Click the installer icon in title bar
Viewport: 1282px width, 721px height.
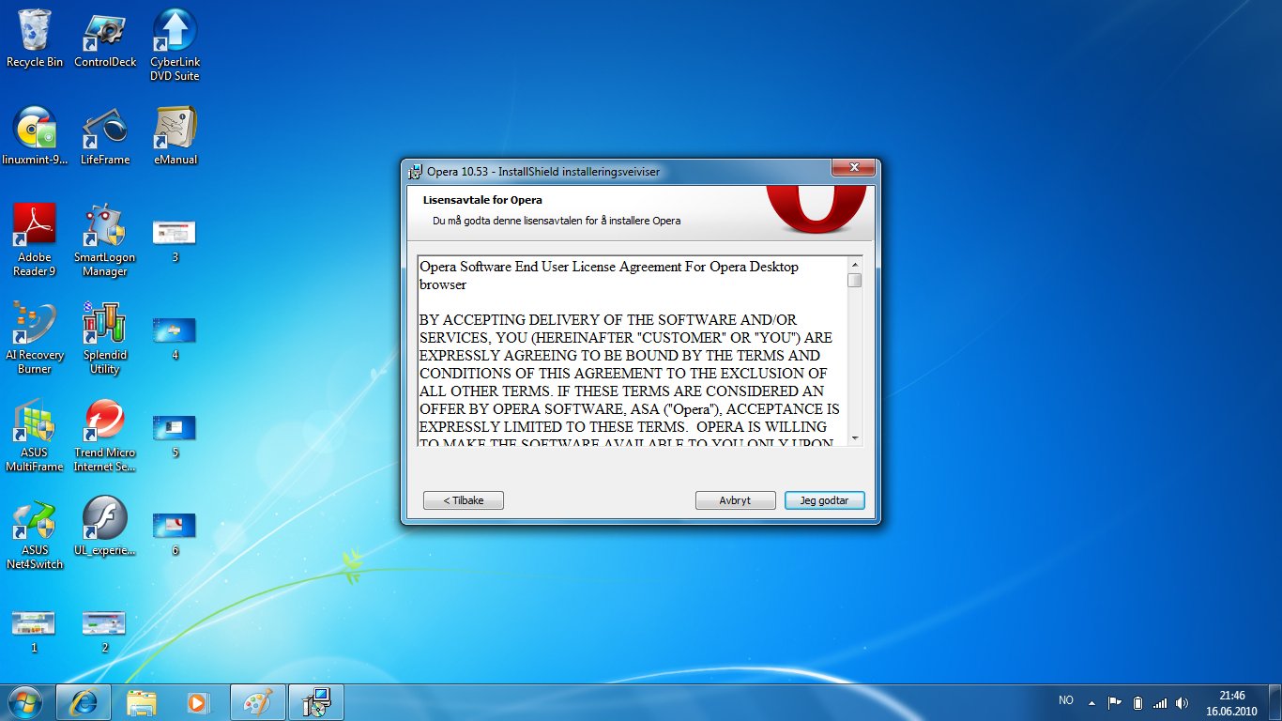415,171
